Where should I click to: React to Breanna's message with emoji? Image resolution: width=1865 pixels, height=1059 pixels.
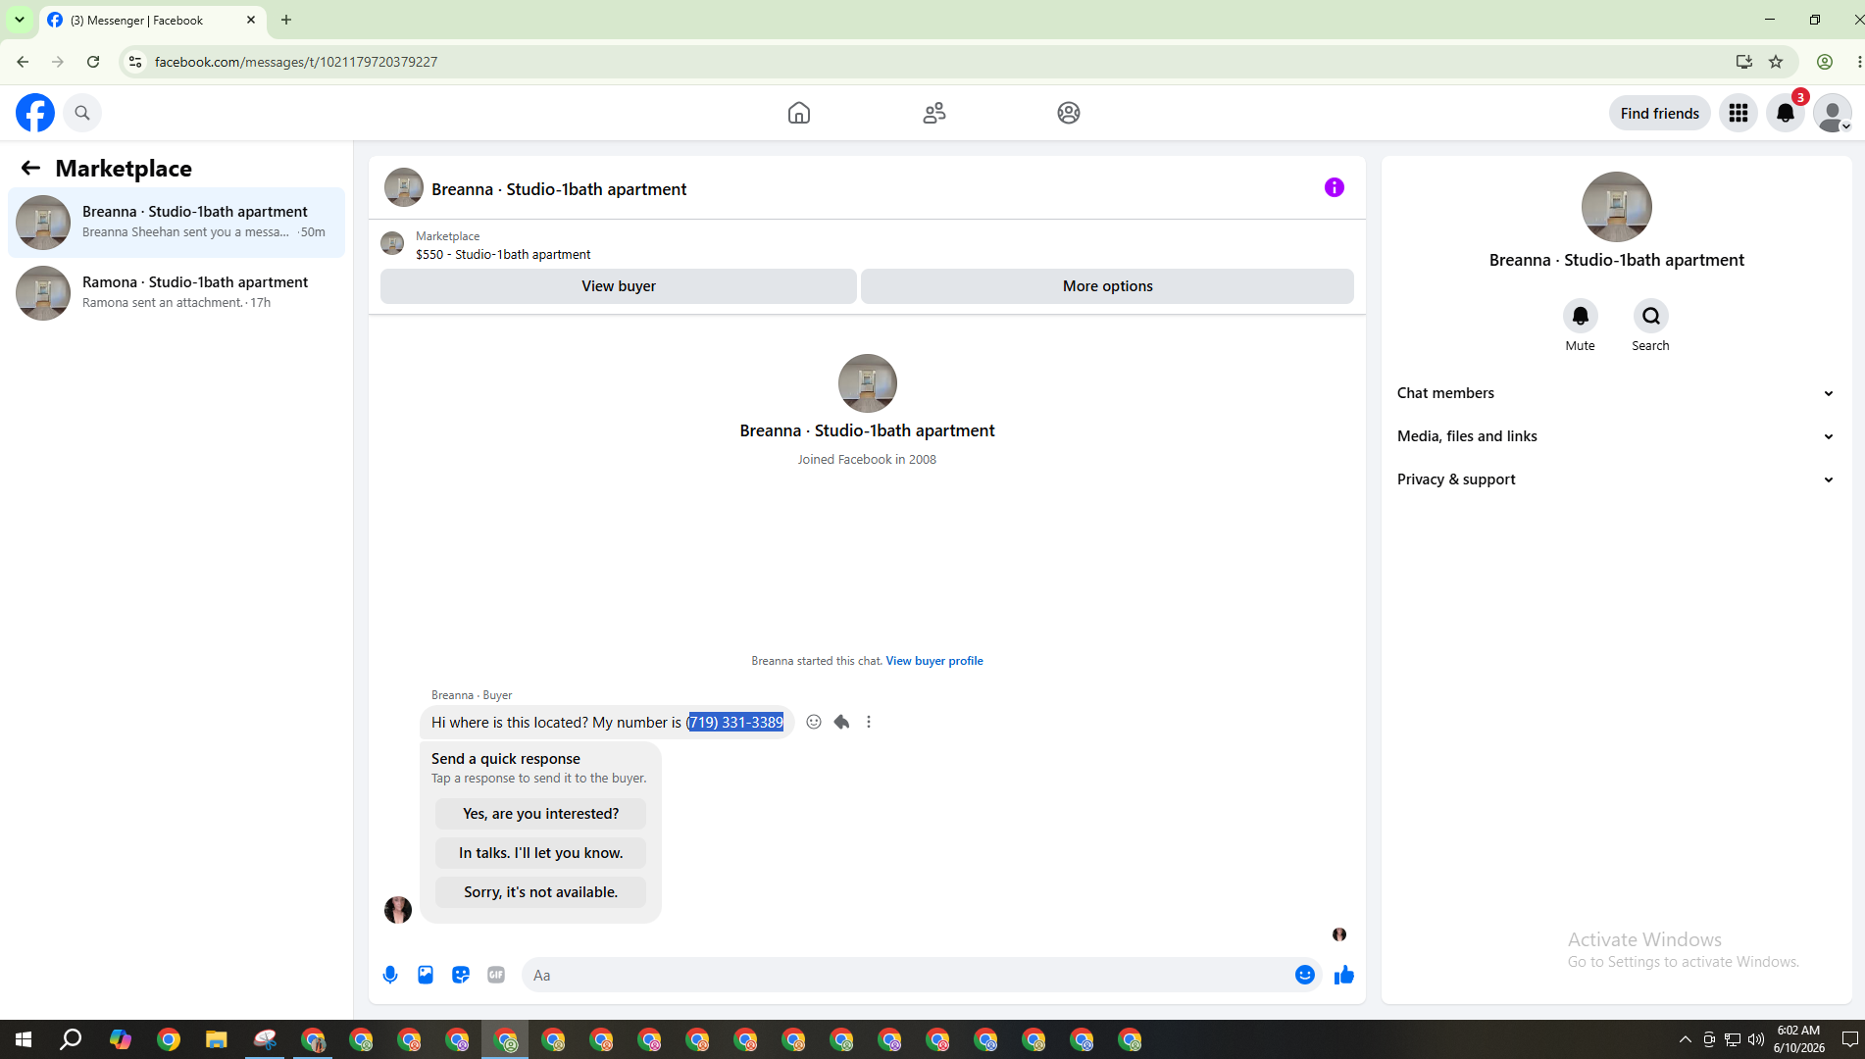coord(814,722)
